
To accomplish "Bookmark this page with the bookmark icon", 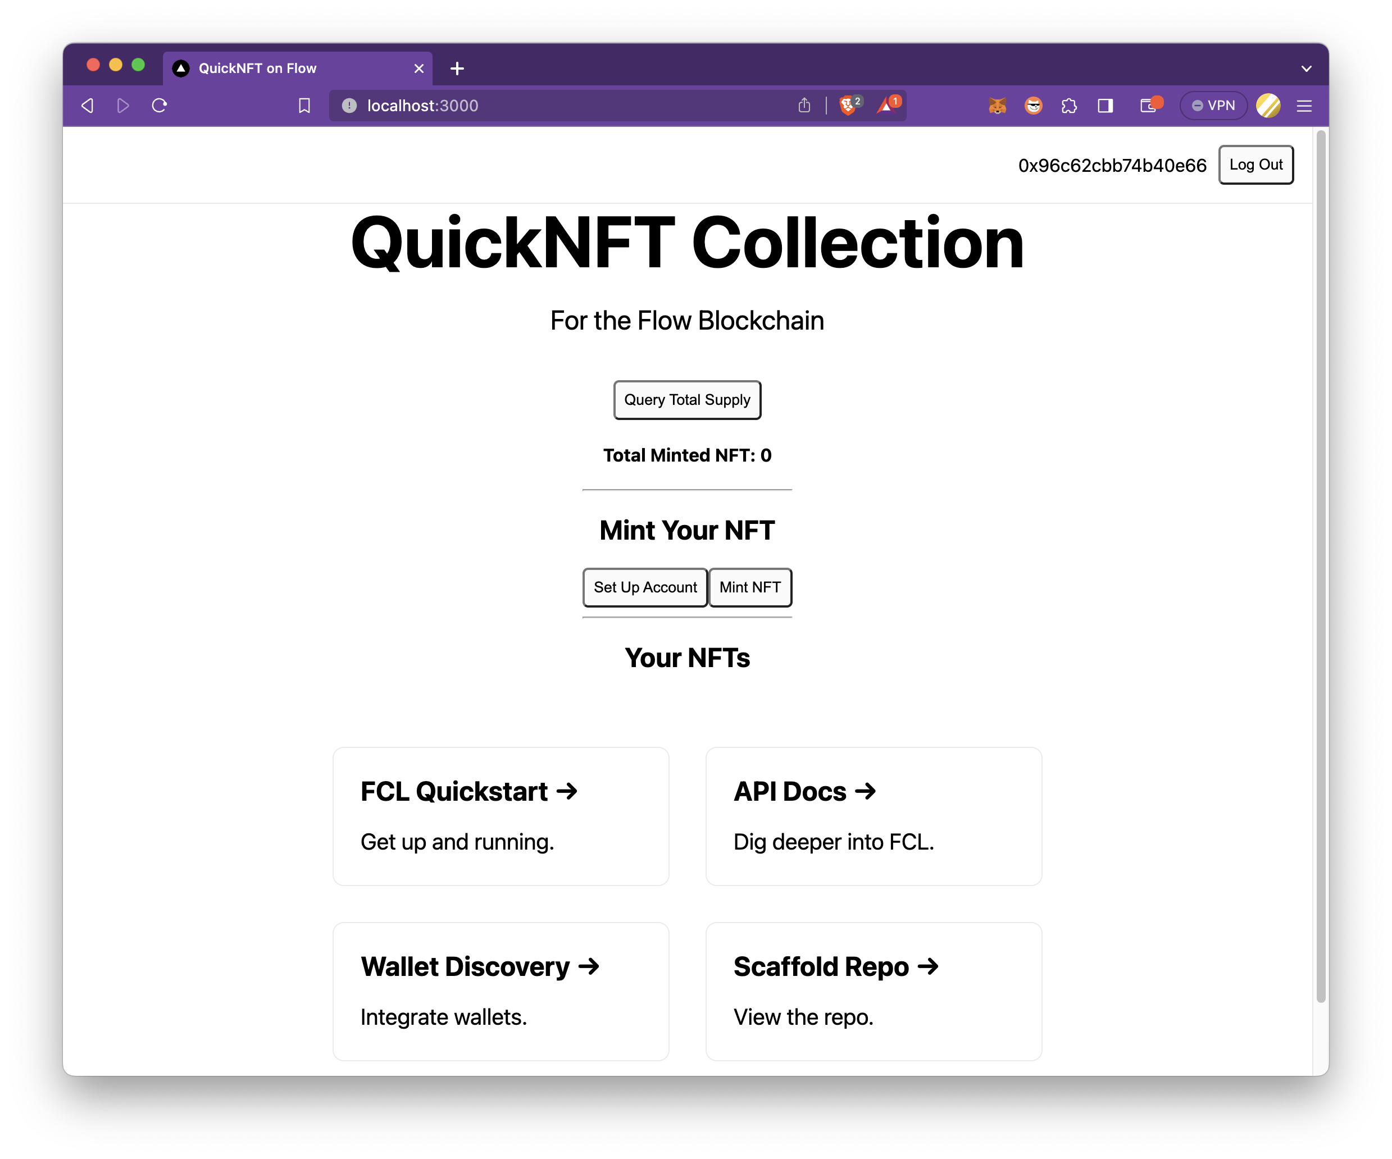I will (x=304, y=106).
